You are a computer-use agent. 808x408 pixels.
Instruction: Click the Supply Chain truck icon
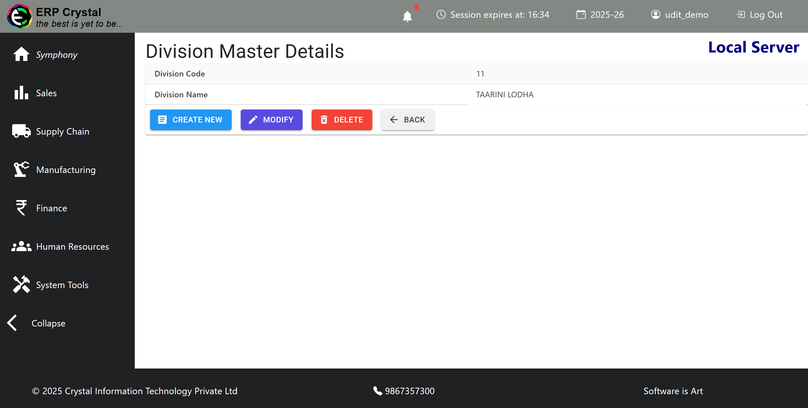(x=21, y=131)
